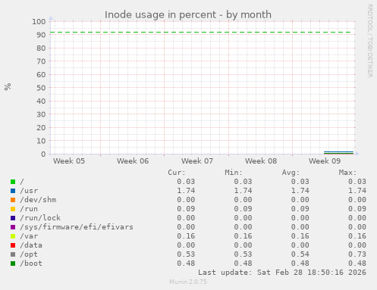Click the /var Cur value 0.16
Viewport: 377px width, 290px height.
coord(186,236)
